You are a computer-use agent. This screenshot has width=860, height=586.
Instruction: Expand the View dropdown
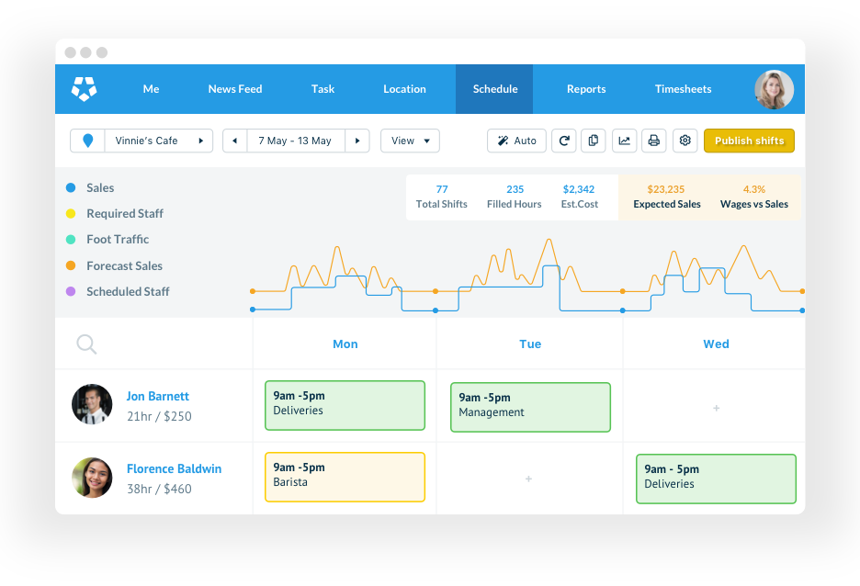(410, 141)
